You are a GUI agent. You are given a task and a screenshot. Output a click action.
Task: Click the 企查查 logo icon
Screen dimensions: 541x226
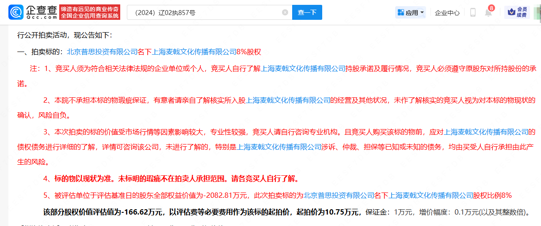16,12
